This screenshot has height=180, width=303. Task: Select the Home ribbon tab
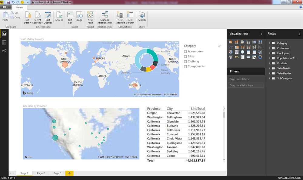(19, 7)
